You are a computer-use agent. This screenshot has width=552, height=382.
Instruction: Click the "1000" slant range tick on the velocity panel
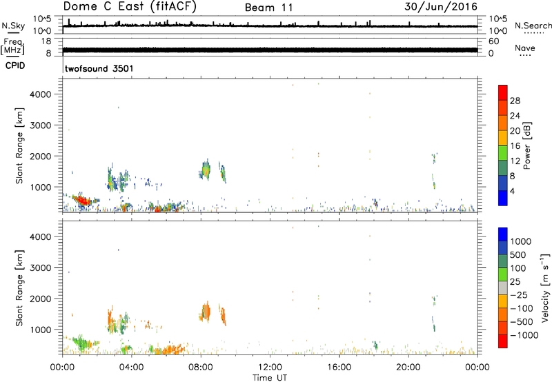pyautogui.click(x=41, y=330)
